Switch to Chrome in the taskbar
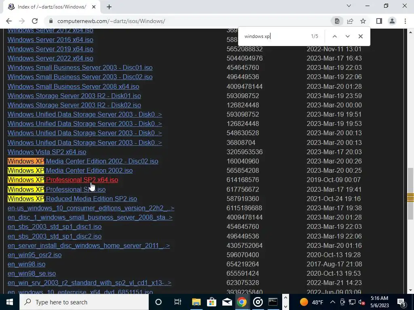The image size is (414, 310). pyautogui.click(x=242, y=302)
